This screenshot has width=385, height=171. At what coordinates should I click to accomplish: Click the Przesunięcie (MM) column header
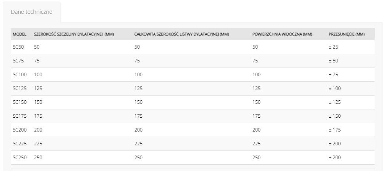[x=347, y=34]
